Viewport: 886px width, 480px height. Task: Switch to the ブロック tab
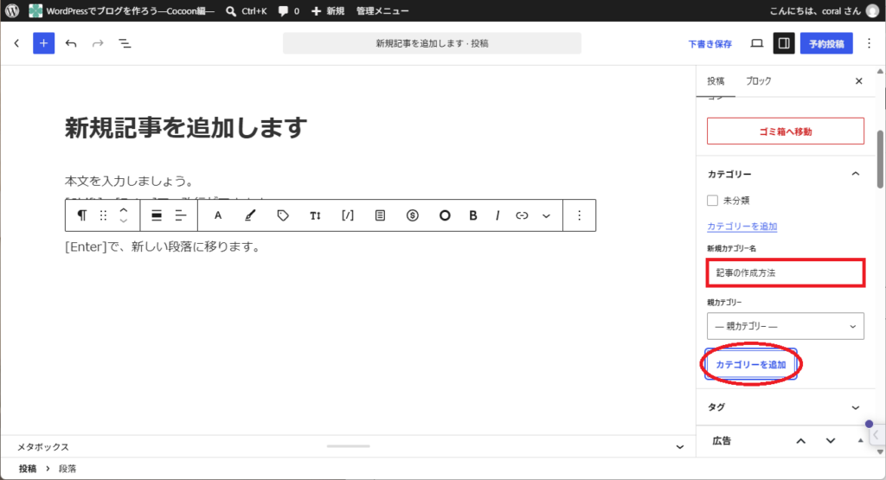(758, 81)
